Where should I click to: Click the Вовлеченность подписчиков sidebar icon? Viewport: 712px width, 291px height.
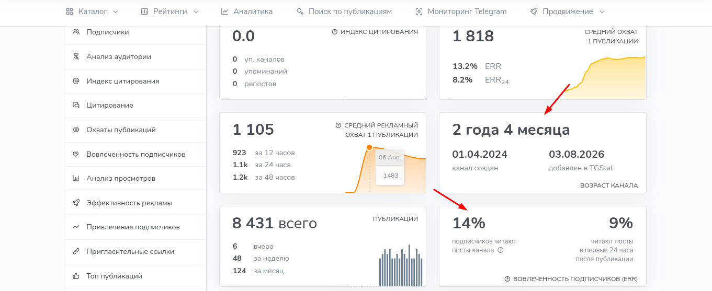[76, 154]
